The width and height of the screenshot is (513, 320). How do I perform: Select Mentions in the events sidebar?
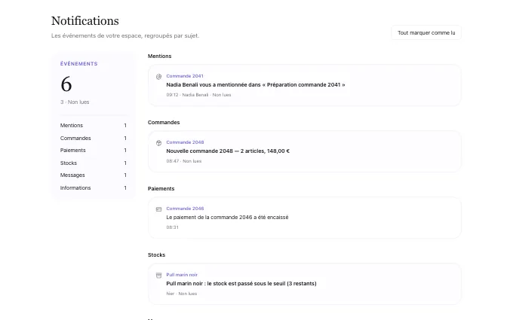(x=94, y=126)
